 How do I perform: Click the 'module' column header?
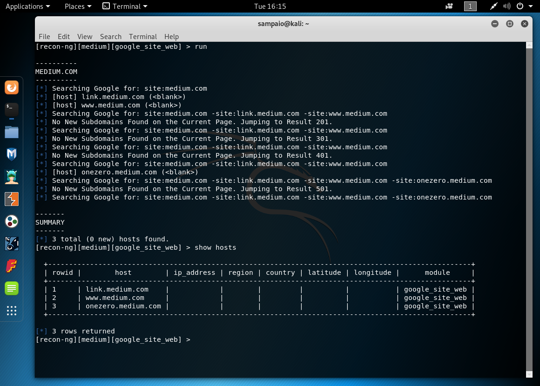tap(438, 273)
